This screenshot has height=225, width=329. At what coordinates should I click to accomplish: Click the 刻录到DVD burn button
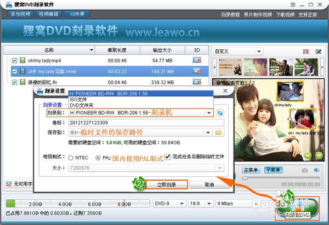297,208
